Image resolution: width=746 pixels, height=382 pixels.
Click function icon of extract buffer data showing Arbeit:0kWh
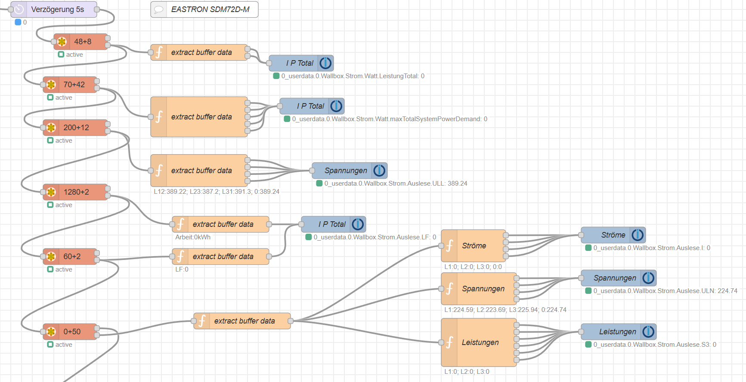[x=180, y=224]
